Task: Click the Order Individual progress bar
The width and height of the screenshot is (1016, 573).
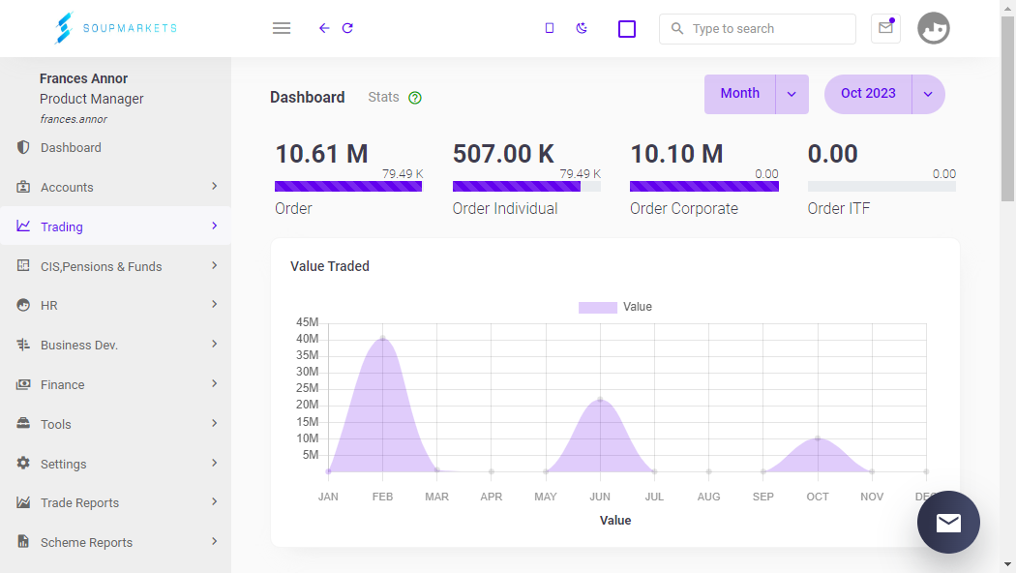Action: pos(526,187)
